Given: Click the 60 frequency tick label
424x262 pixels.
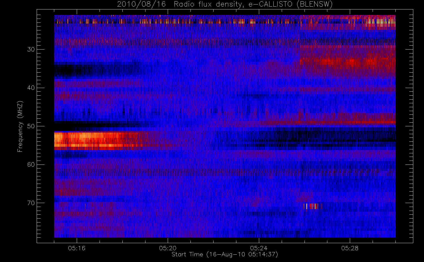Looking at the screenshot, I should tap(31, 165).
